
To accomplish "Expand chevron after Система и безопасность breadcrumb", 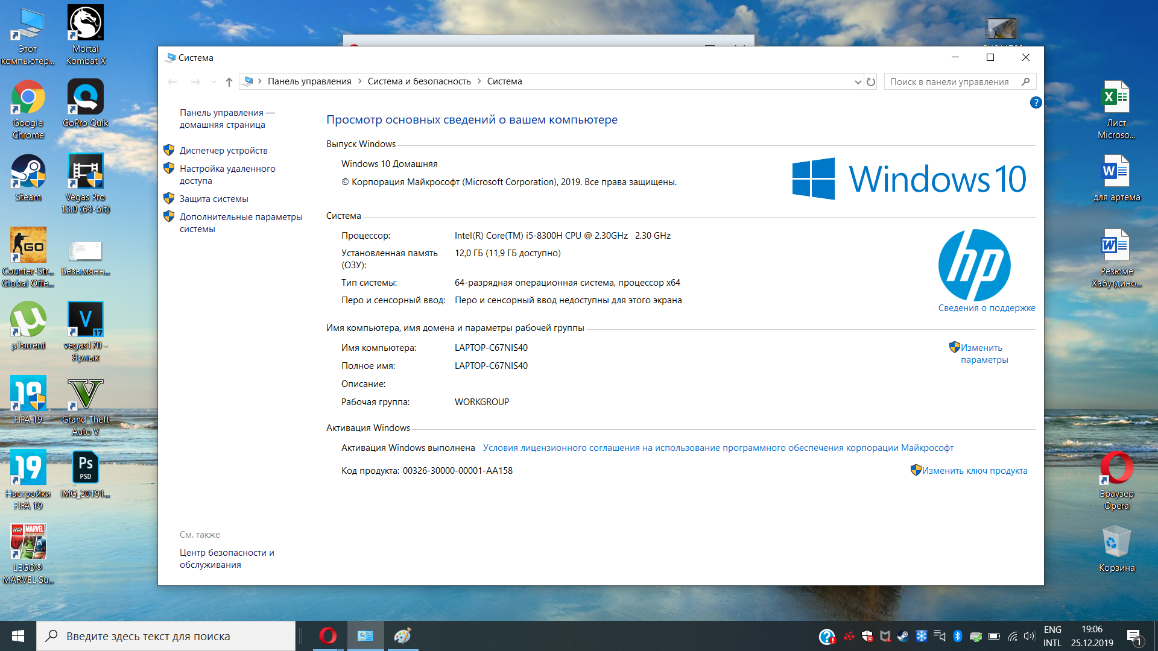I will (x=479, y=81).
